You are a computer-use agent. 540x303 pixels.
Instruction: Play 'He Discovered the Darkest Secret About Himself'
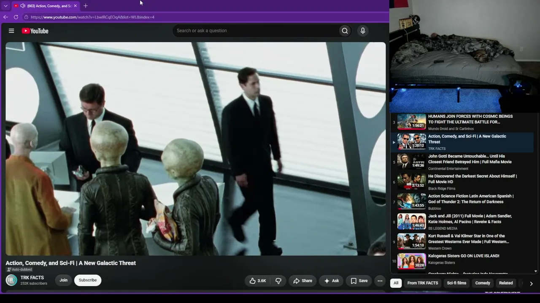(x=472, y=179)
